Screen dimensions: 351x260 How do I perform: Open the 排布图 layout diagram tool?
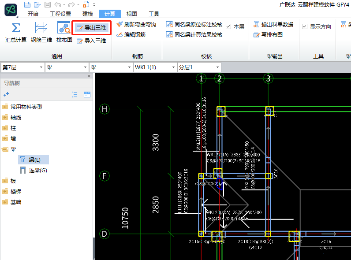click(x=64, y=32)
